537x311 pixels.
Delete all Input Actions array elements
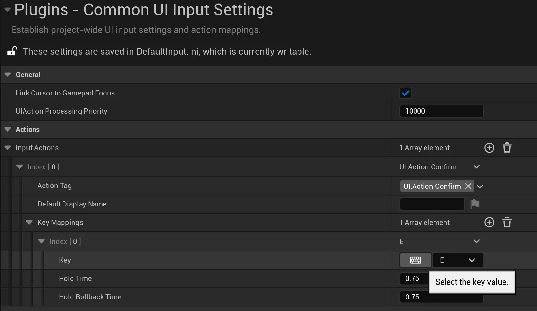pos(507,148)
